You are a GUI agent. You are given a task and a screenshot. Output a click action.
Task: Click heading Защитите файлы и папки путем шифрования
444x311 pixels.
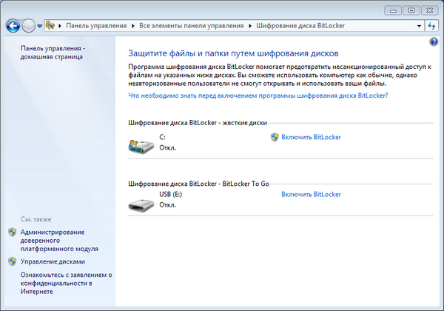(x=233, y=53)
